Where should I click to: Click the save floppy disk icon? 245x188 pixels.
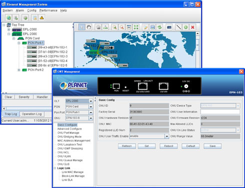[x=152, y=27]
